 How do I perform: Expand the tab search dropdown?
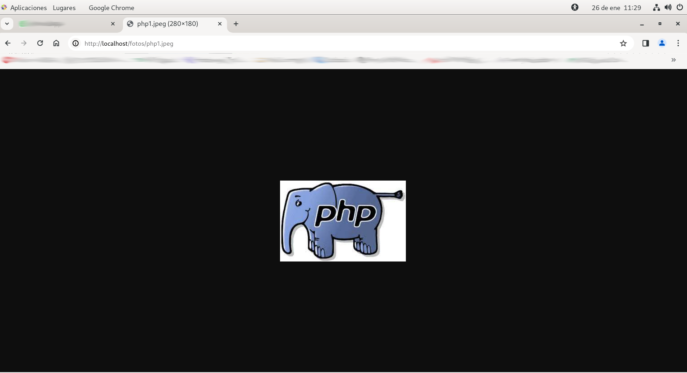tap(7, 24)
